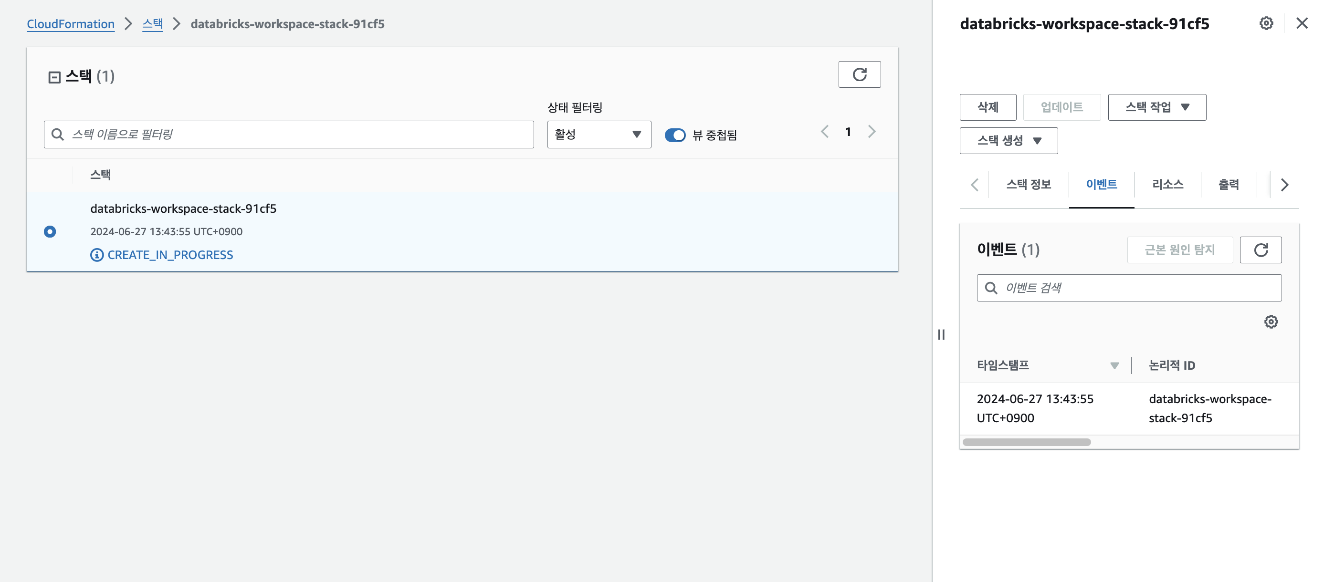The height and width of the screenshot is (582, 1324).
Task: Switch to the 리소스 tab
Action: pos(1168,185)
